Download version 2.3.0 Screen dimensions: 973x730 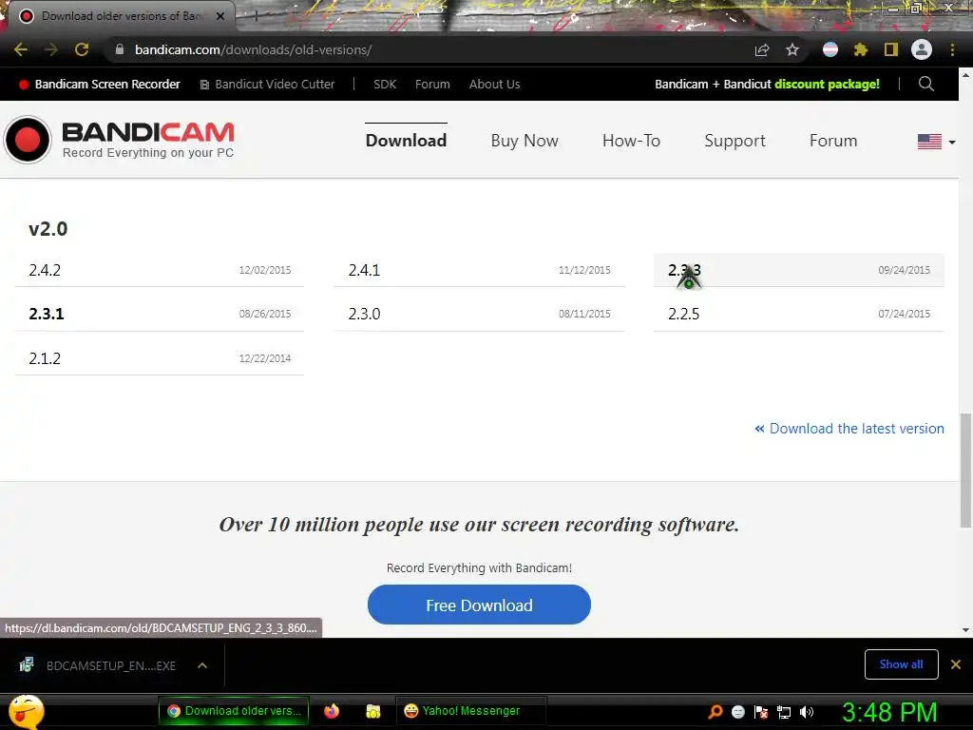479,314
